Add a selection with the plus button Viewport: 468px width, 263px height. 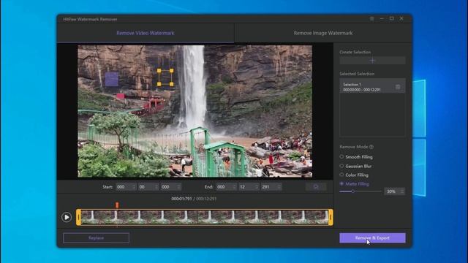[372, 61]
